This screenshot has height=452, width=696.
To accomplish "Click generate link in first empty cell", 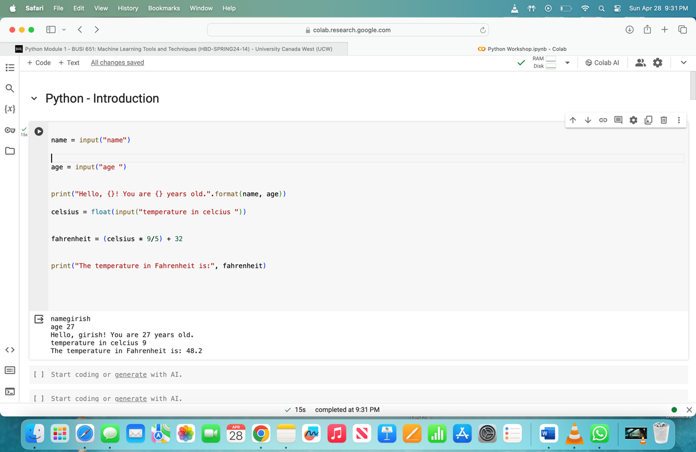I will pyautogui.click(x=130, y=374).
